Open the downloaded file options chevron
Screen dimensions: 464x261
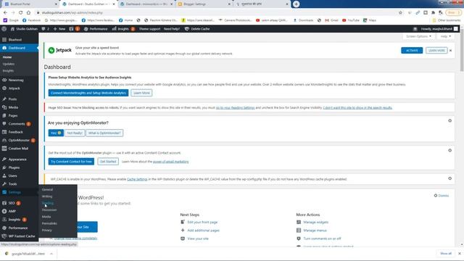[51, 254]
